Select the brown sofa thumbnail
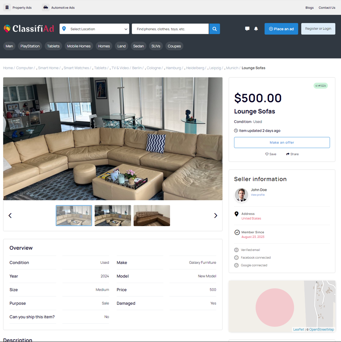 (151, 216)
